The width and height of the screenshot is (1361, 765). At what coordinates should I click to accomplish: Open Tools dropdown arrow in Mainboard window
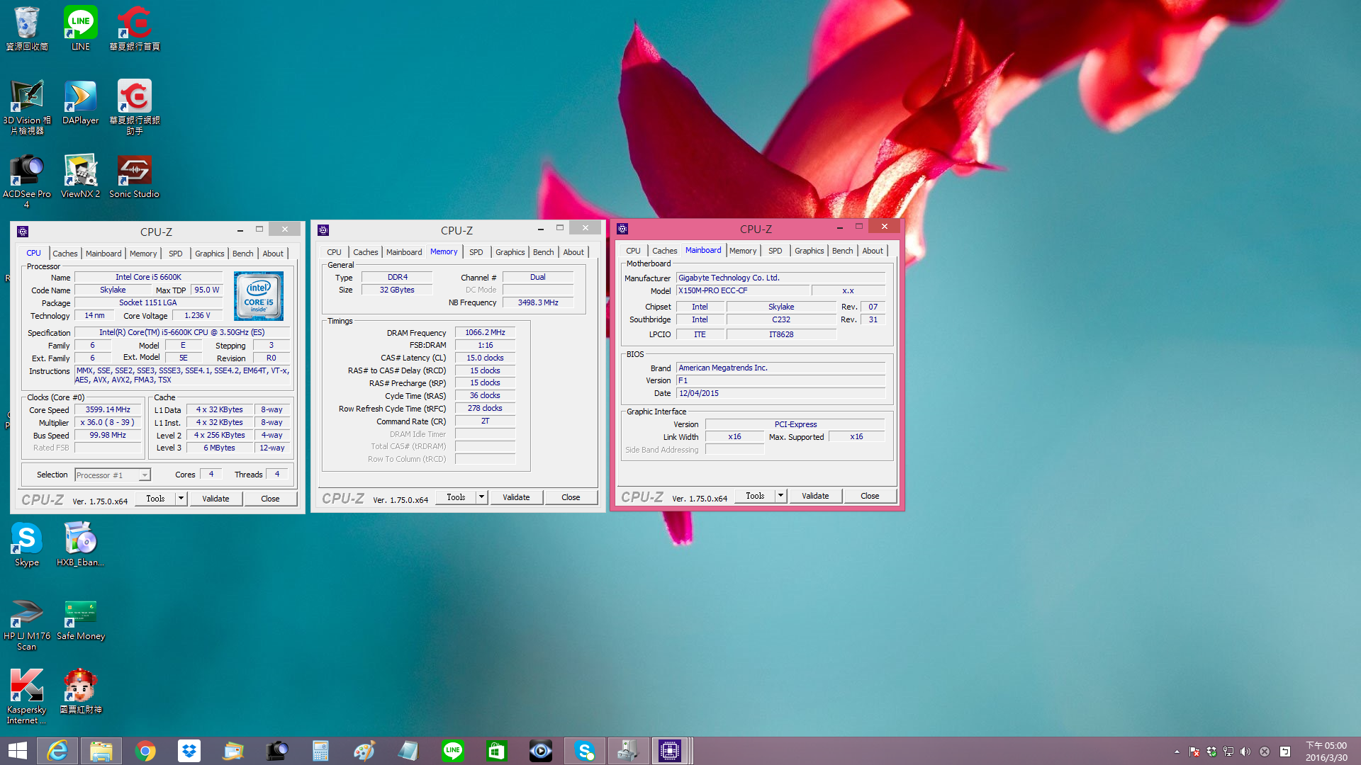(x=780, y=496)
